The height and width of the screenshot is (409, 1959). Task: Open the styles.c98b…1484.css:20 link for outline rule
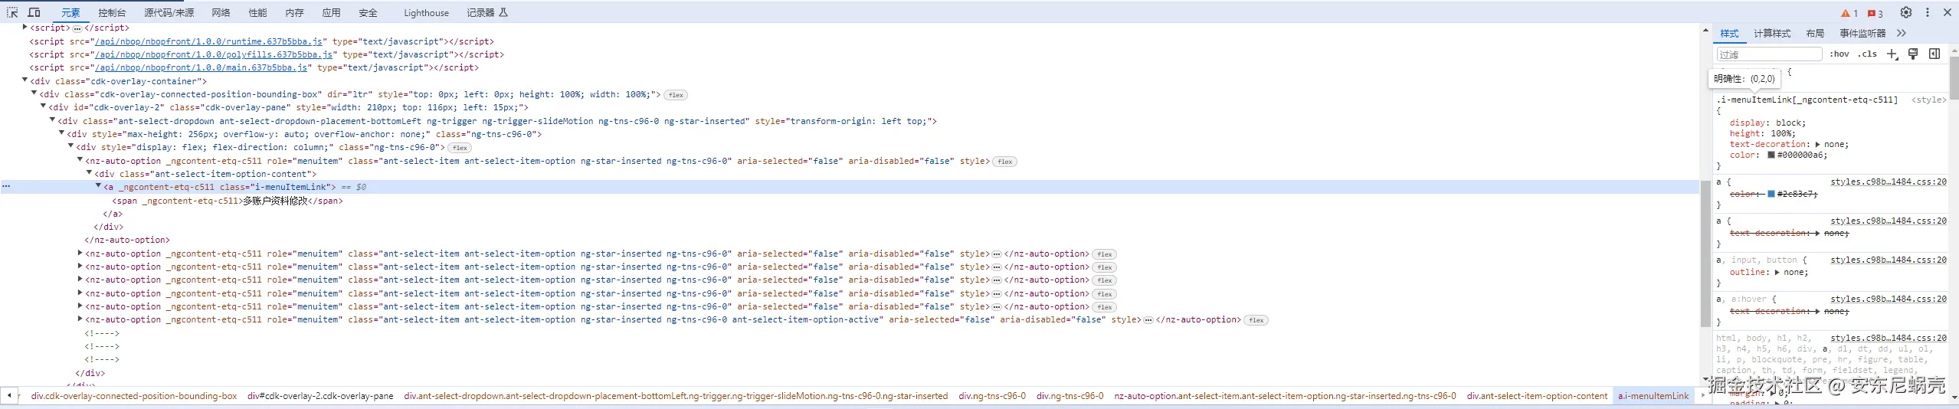[1889, 260]
